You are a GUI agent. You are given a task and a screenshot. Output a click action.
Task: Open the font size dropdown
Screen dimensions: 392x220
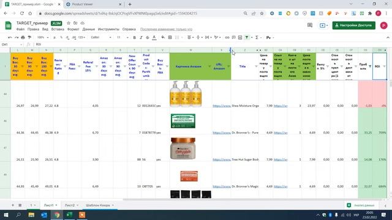(123, 37)
